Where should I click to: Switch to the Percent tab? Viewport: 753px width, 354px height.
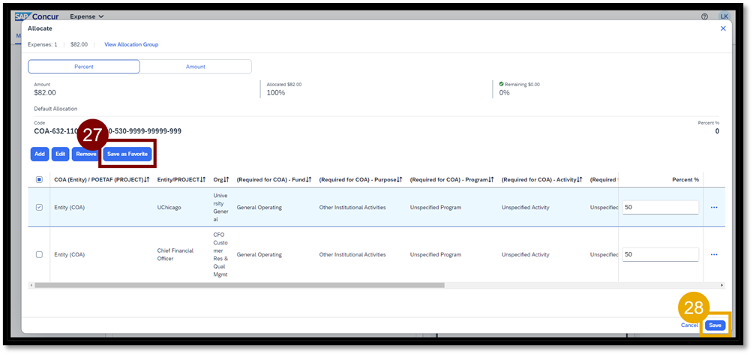[x=84, y=67]
